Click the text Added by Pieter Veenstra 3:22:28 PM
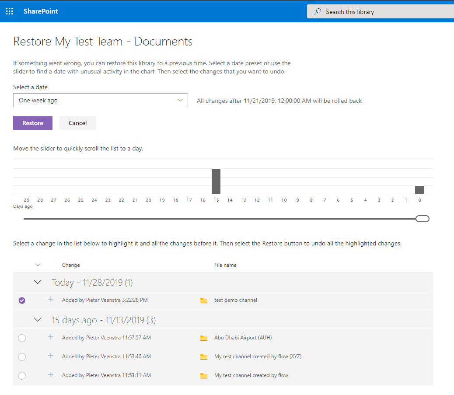 click(x=105, y=300)
